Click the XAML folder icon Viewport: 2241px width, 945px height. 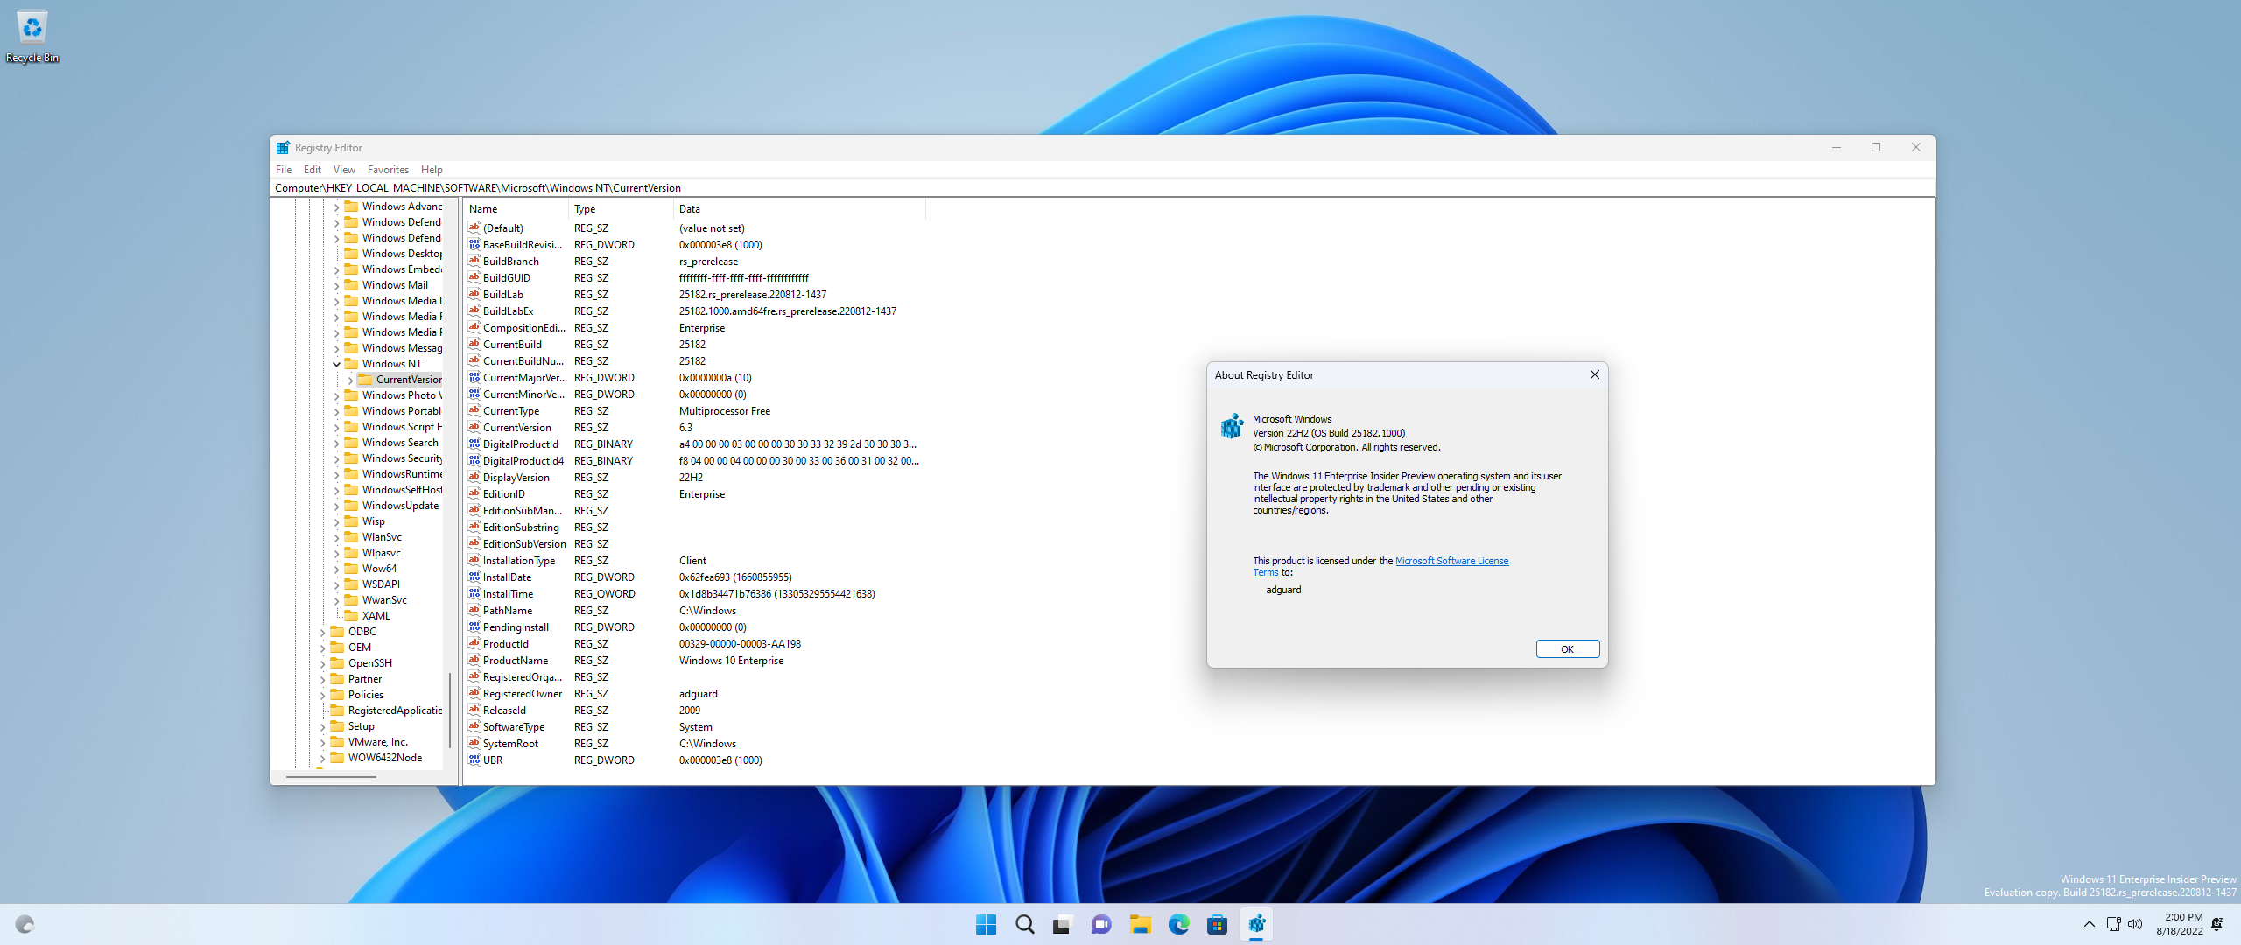(351, 616)
